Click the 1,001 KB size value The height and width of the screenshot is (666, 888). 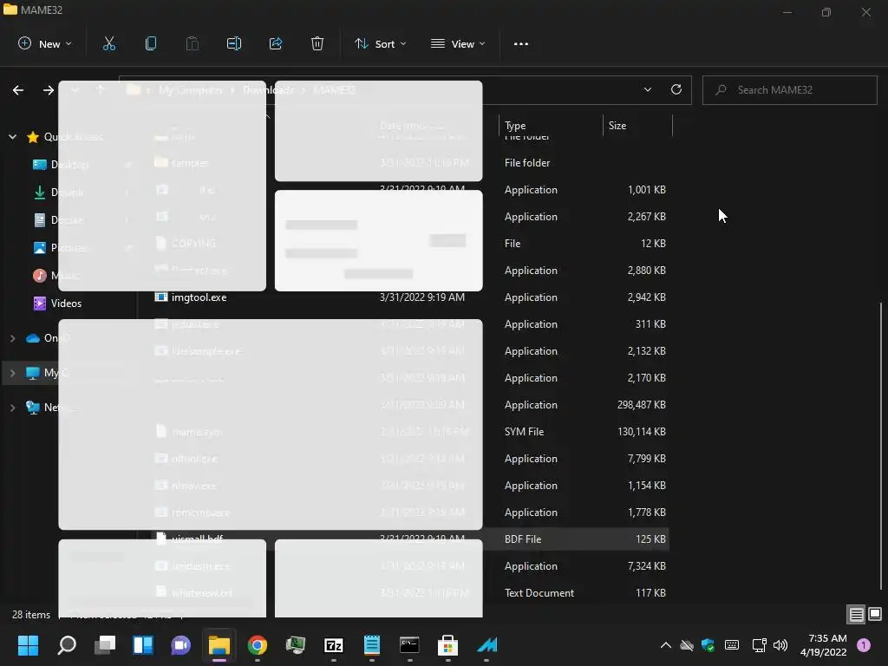coord(646,190)
